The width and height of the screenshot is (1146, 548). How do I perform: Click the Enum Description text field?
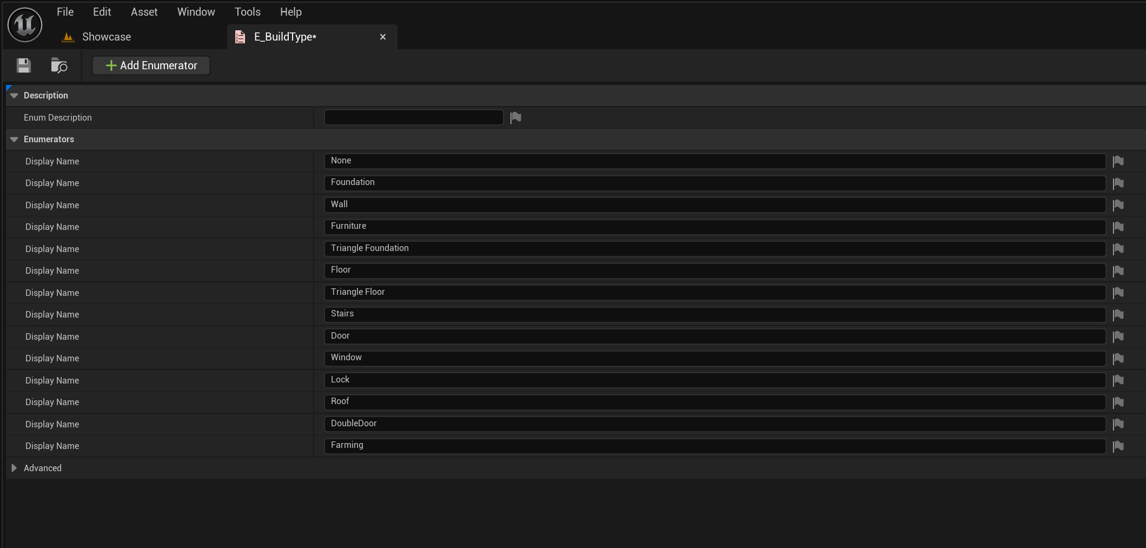click(x=414, y=117)
